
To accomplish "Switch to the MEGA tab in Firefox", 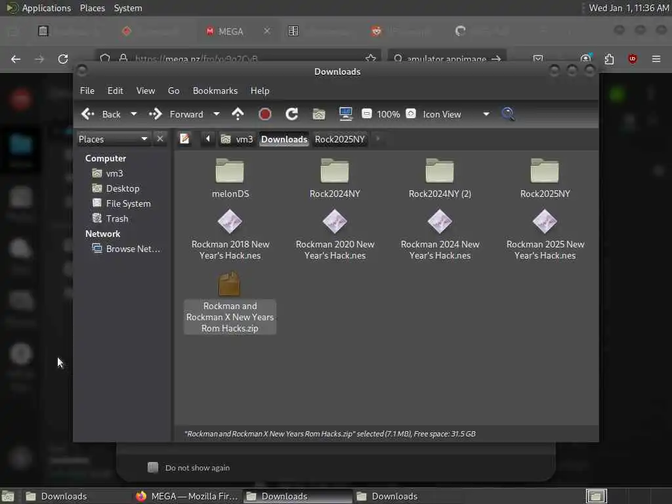I will point(232,31).
